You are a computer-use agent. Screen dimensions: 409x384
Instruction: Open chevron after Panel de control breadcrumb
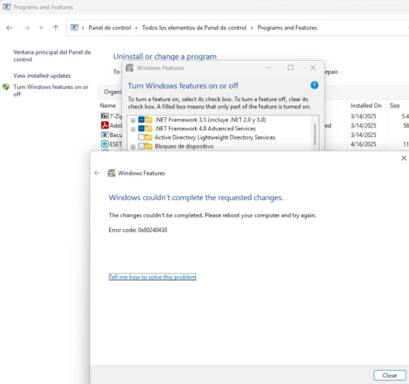tap(136, 28)
